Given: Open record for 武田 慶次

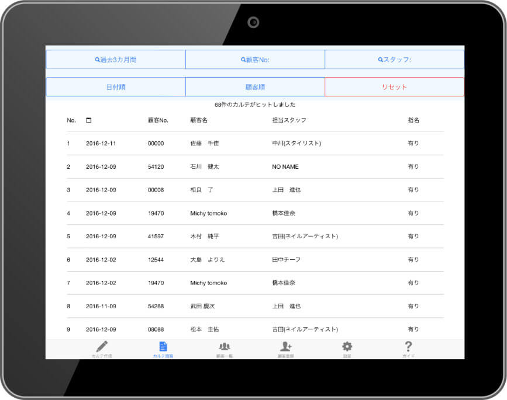Looking at the screenshot, I should [202, 306].
